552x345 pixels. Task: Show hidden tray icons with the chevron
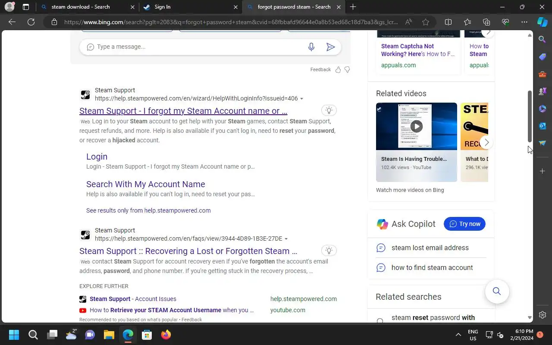pyautogui.click(x=458, y=335)
